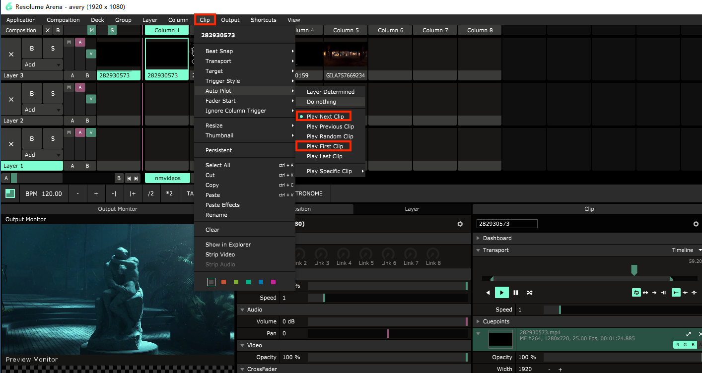Open Layer 3 blend mode Add dropdown

tap(42, 64)
